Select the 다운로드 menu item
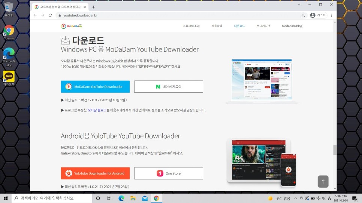362x203 pixels. pyautogui.click(x=239, y=26)
